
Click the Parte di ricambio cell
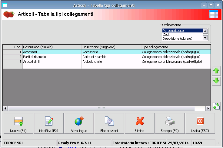point(111,57)
